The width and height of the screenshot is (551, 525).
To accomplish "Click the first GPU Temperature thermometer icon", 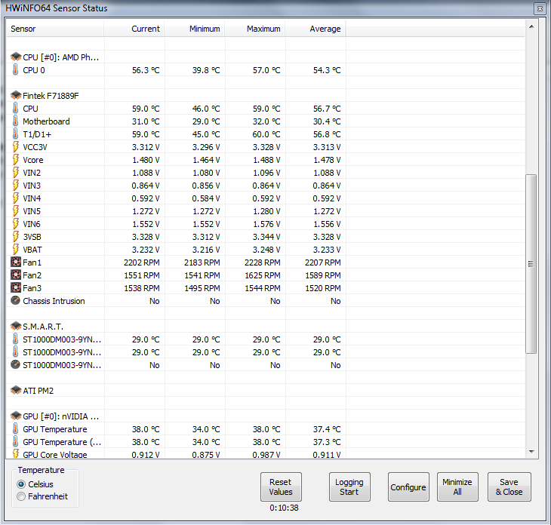I will click(x=15, y=428).
